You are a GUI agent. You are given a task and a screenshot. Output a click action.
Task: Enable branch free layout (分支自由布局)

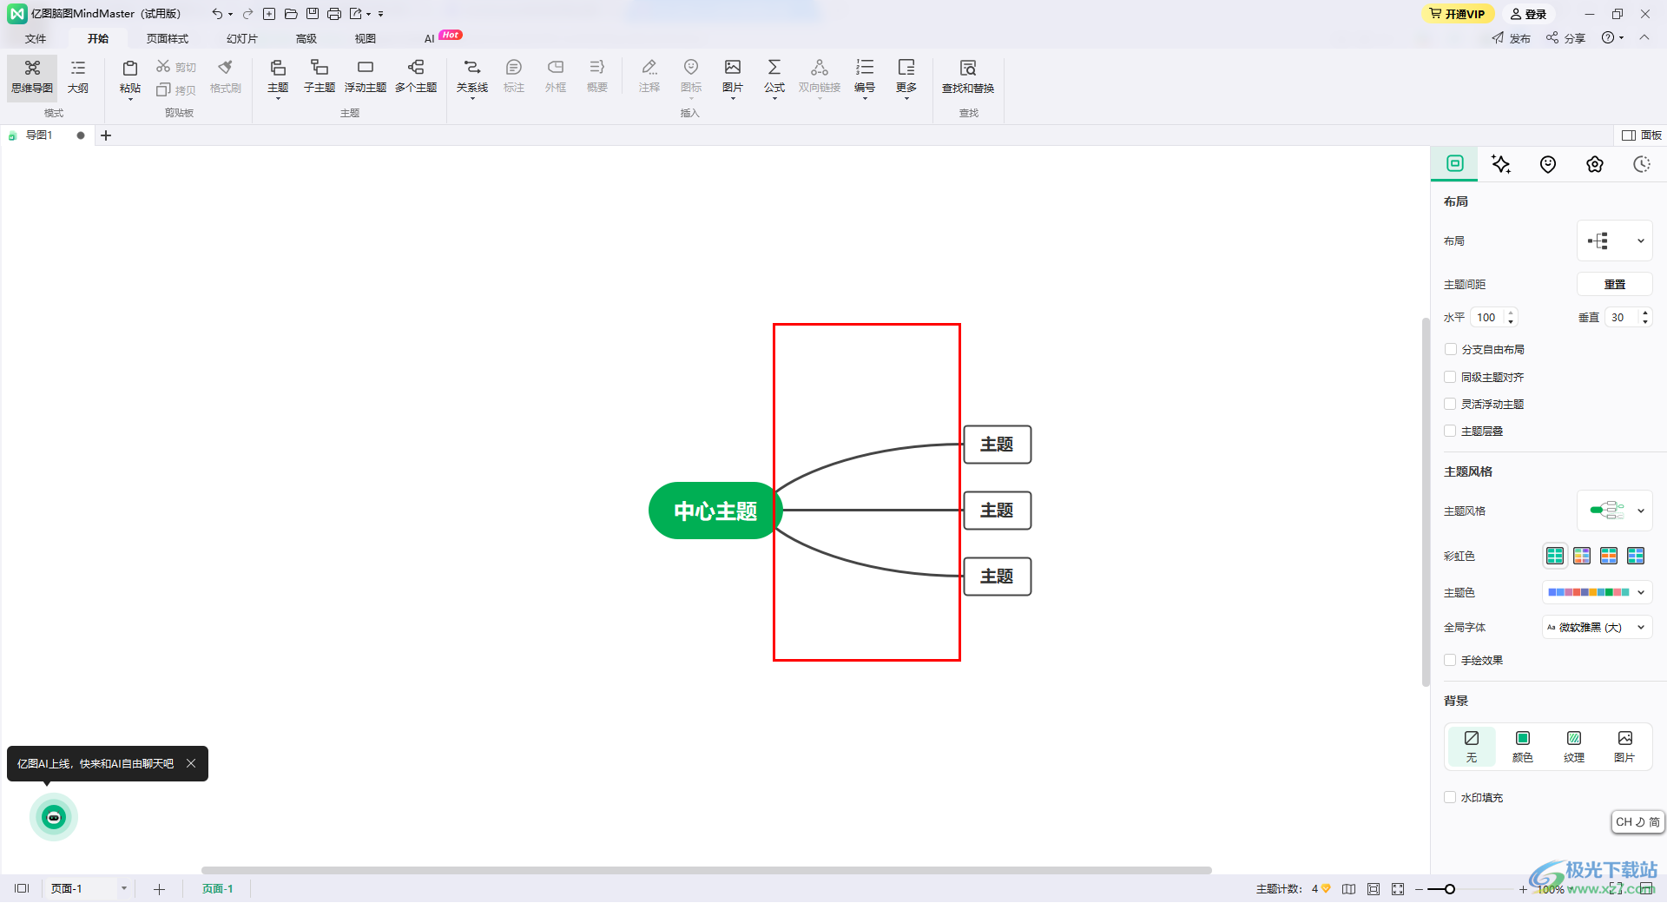(1450, 349)
